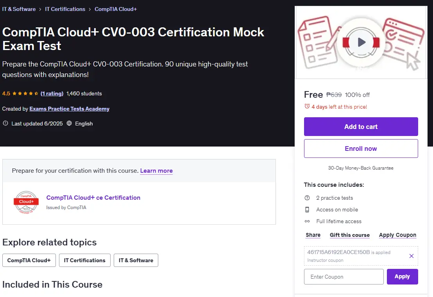Select the IT Certifications topic chip
The height and width of the screenshot is (297, 433).
click(x=85, y=260)
